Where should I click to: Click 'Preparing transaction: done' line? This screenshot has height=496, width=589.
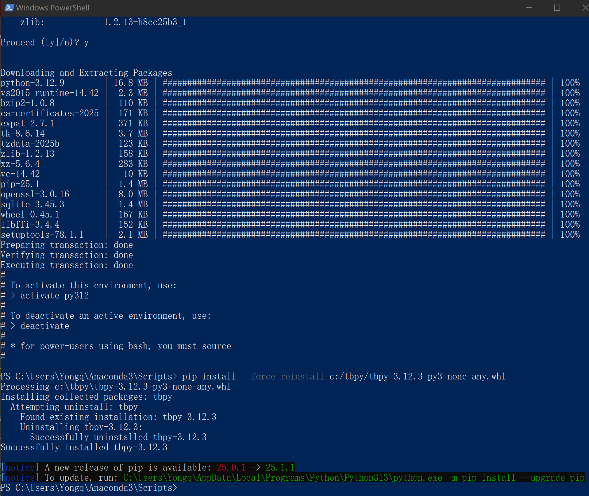click(x=67, y=245)
